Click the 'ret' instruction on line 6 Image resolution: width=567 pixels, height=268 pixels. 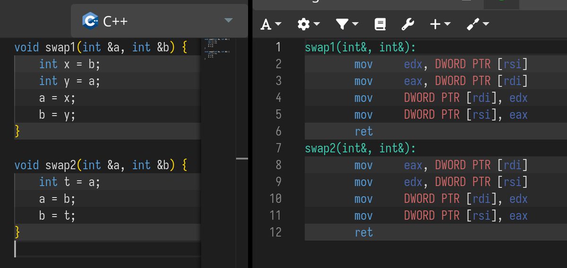pos(364,131)
